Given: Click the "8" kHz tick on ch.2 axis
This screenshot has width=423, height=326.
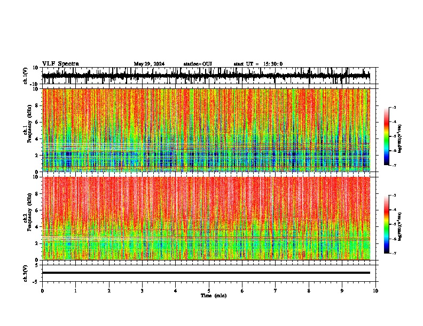Looking at the screenshot, I should [x=37, y=194].
